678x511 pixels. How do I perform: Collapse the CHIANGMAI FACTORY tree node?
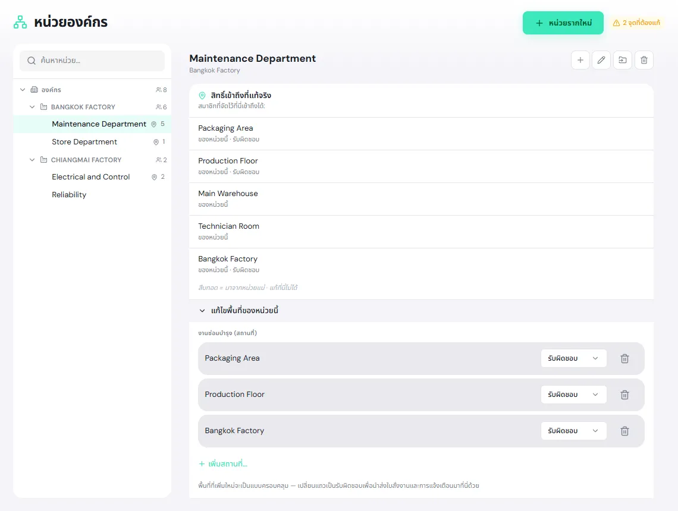[32, 160]
